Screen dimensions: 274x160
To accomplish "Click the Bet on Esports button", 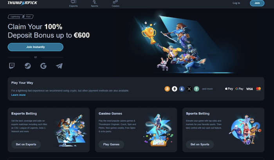I will [26, 144].
